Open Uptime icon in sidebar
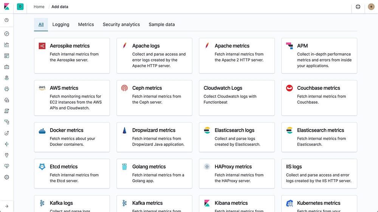This screenshot has width=378, height=212. (x=7, y=133)
